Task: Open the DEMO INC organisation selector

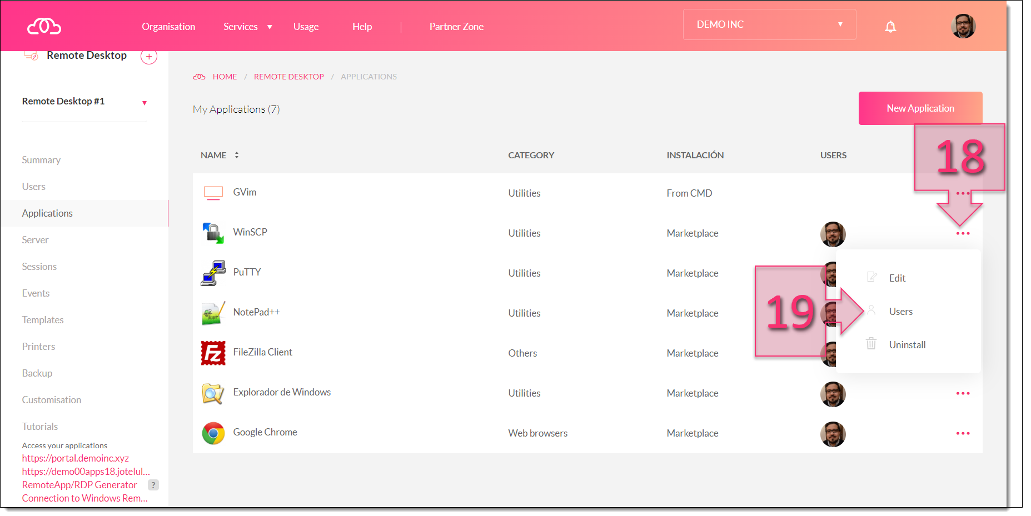Action: tap(769, 24)
